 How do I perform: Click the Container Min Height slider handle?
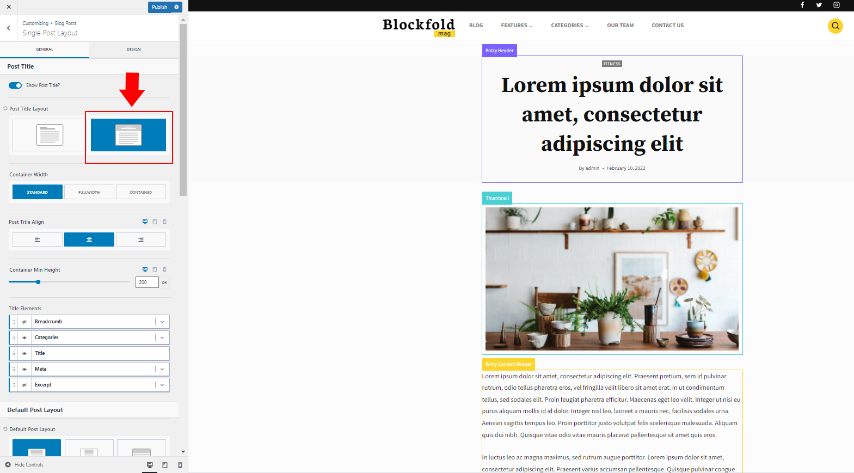point(38,282)
